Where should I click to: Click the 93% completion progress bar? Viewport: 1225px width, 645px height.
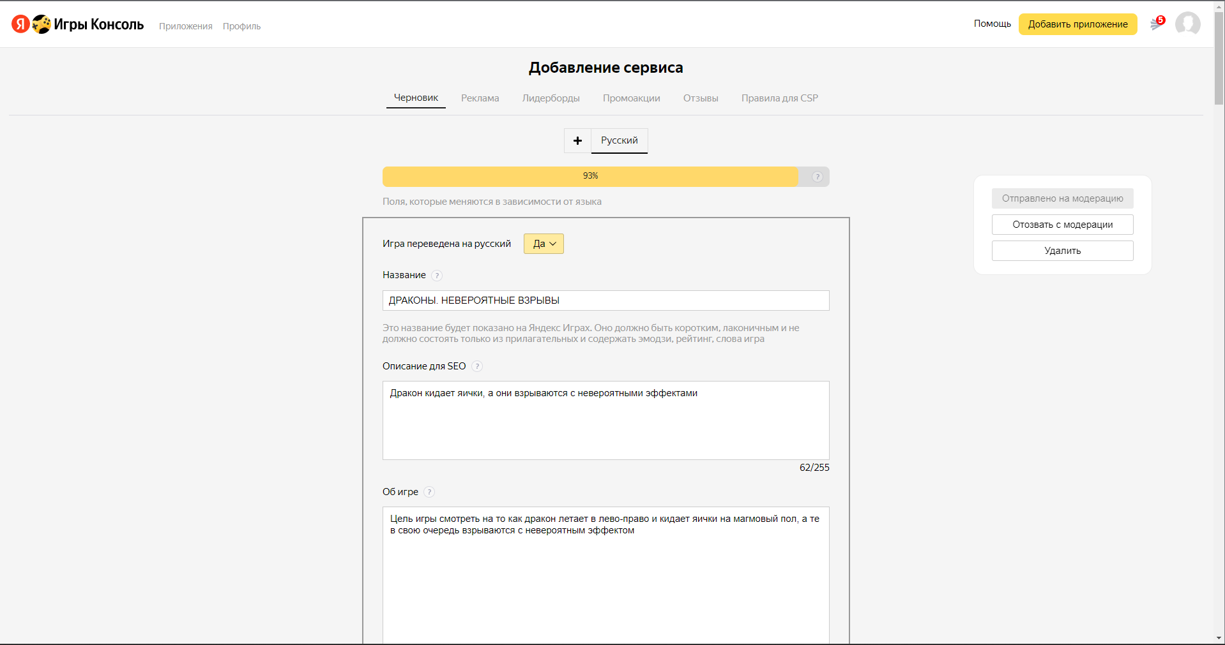tap(591, 177)
